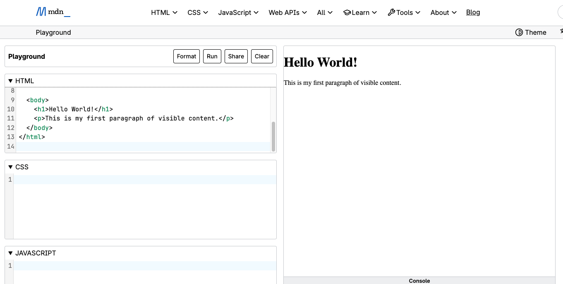Image resolution: width=563 pixels, height=284 pixels.
Task: Click the Share button
Action: pyautogui.click(x=236, y=56)
